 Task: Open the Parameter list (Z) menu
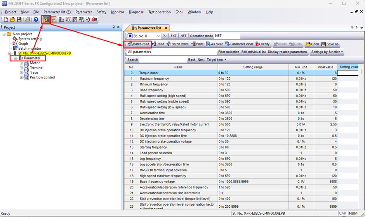click(x=57, y=12)
